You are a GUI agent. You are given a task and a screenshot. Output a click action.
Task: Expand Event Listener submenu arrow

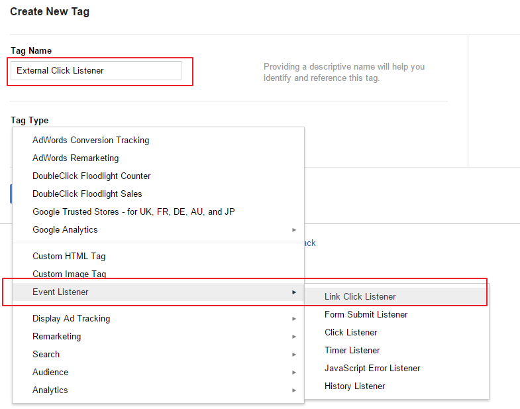(294, 292)
